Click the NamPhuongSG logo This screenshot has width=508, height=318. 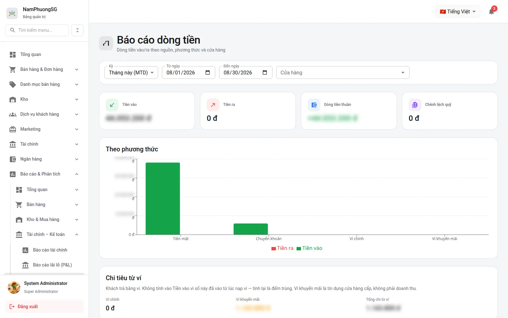pos(12,13)
